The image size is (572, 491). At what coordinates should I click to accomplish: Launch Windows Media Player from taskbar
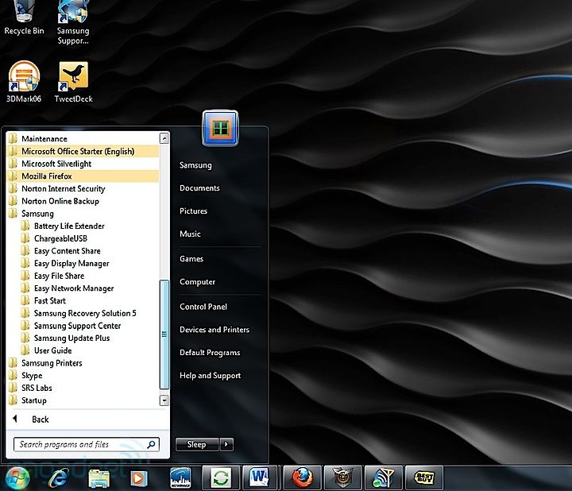(138, 478)
